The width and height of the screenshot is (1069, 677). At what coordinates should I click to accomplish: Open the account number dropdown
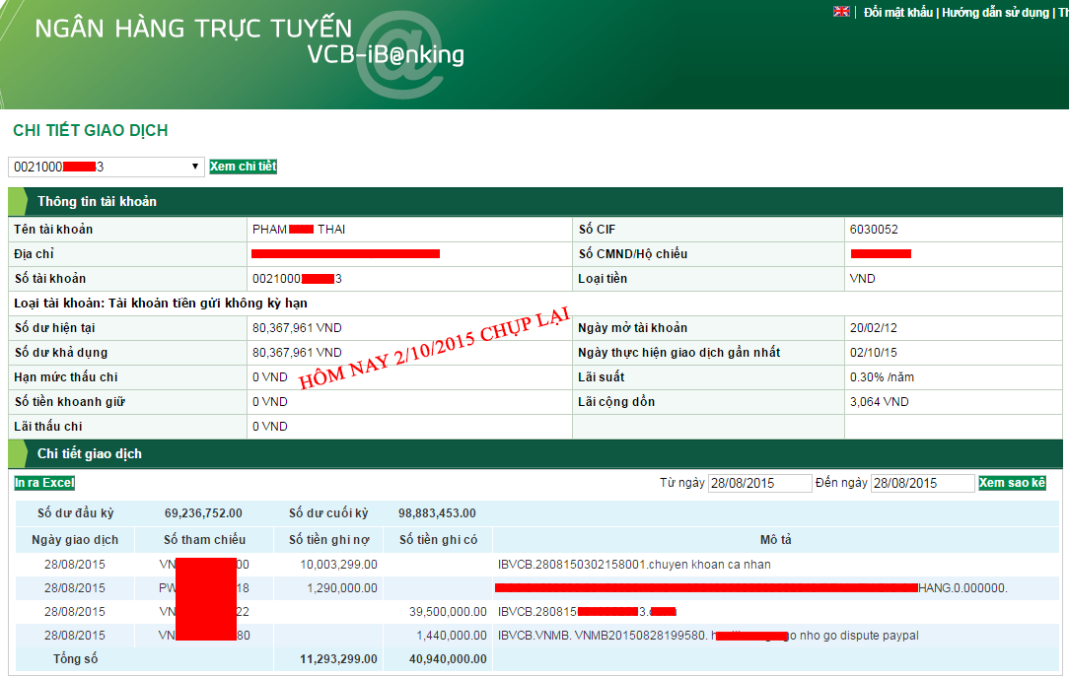107,167
